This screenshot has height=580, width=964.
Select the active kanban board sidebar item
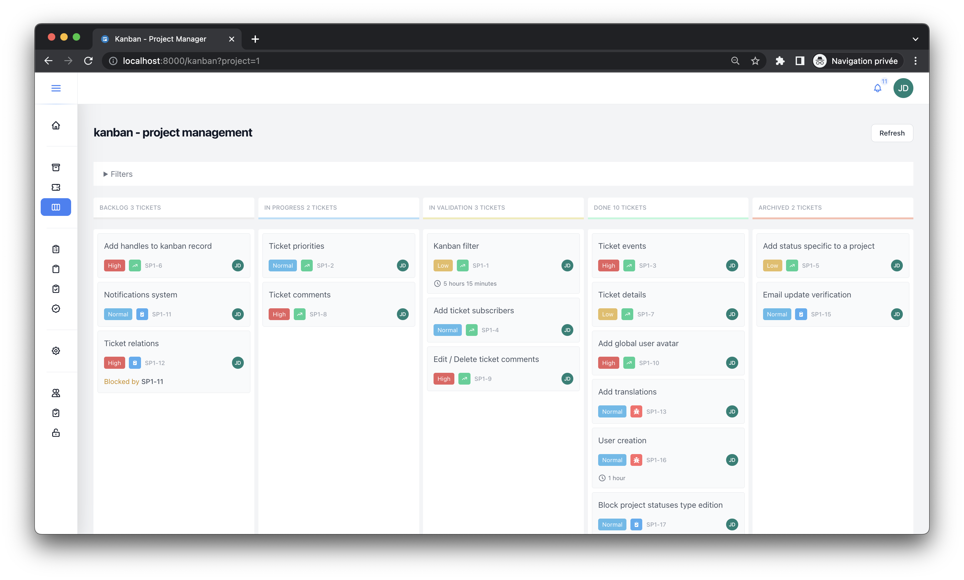coord(56,207)
